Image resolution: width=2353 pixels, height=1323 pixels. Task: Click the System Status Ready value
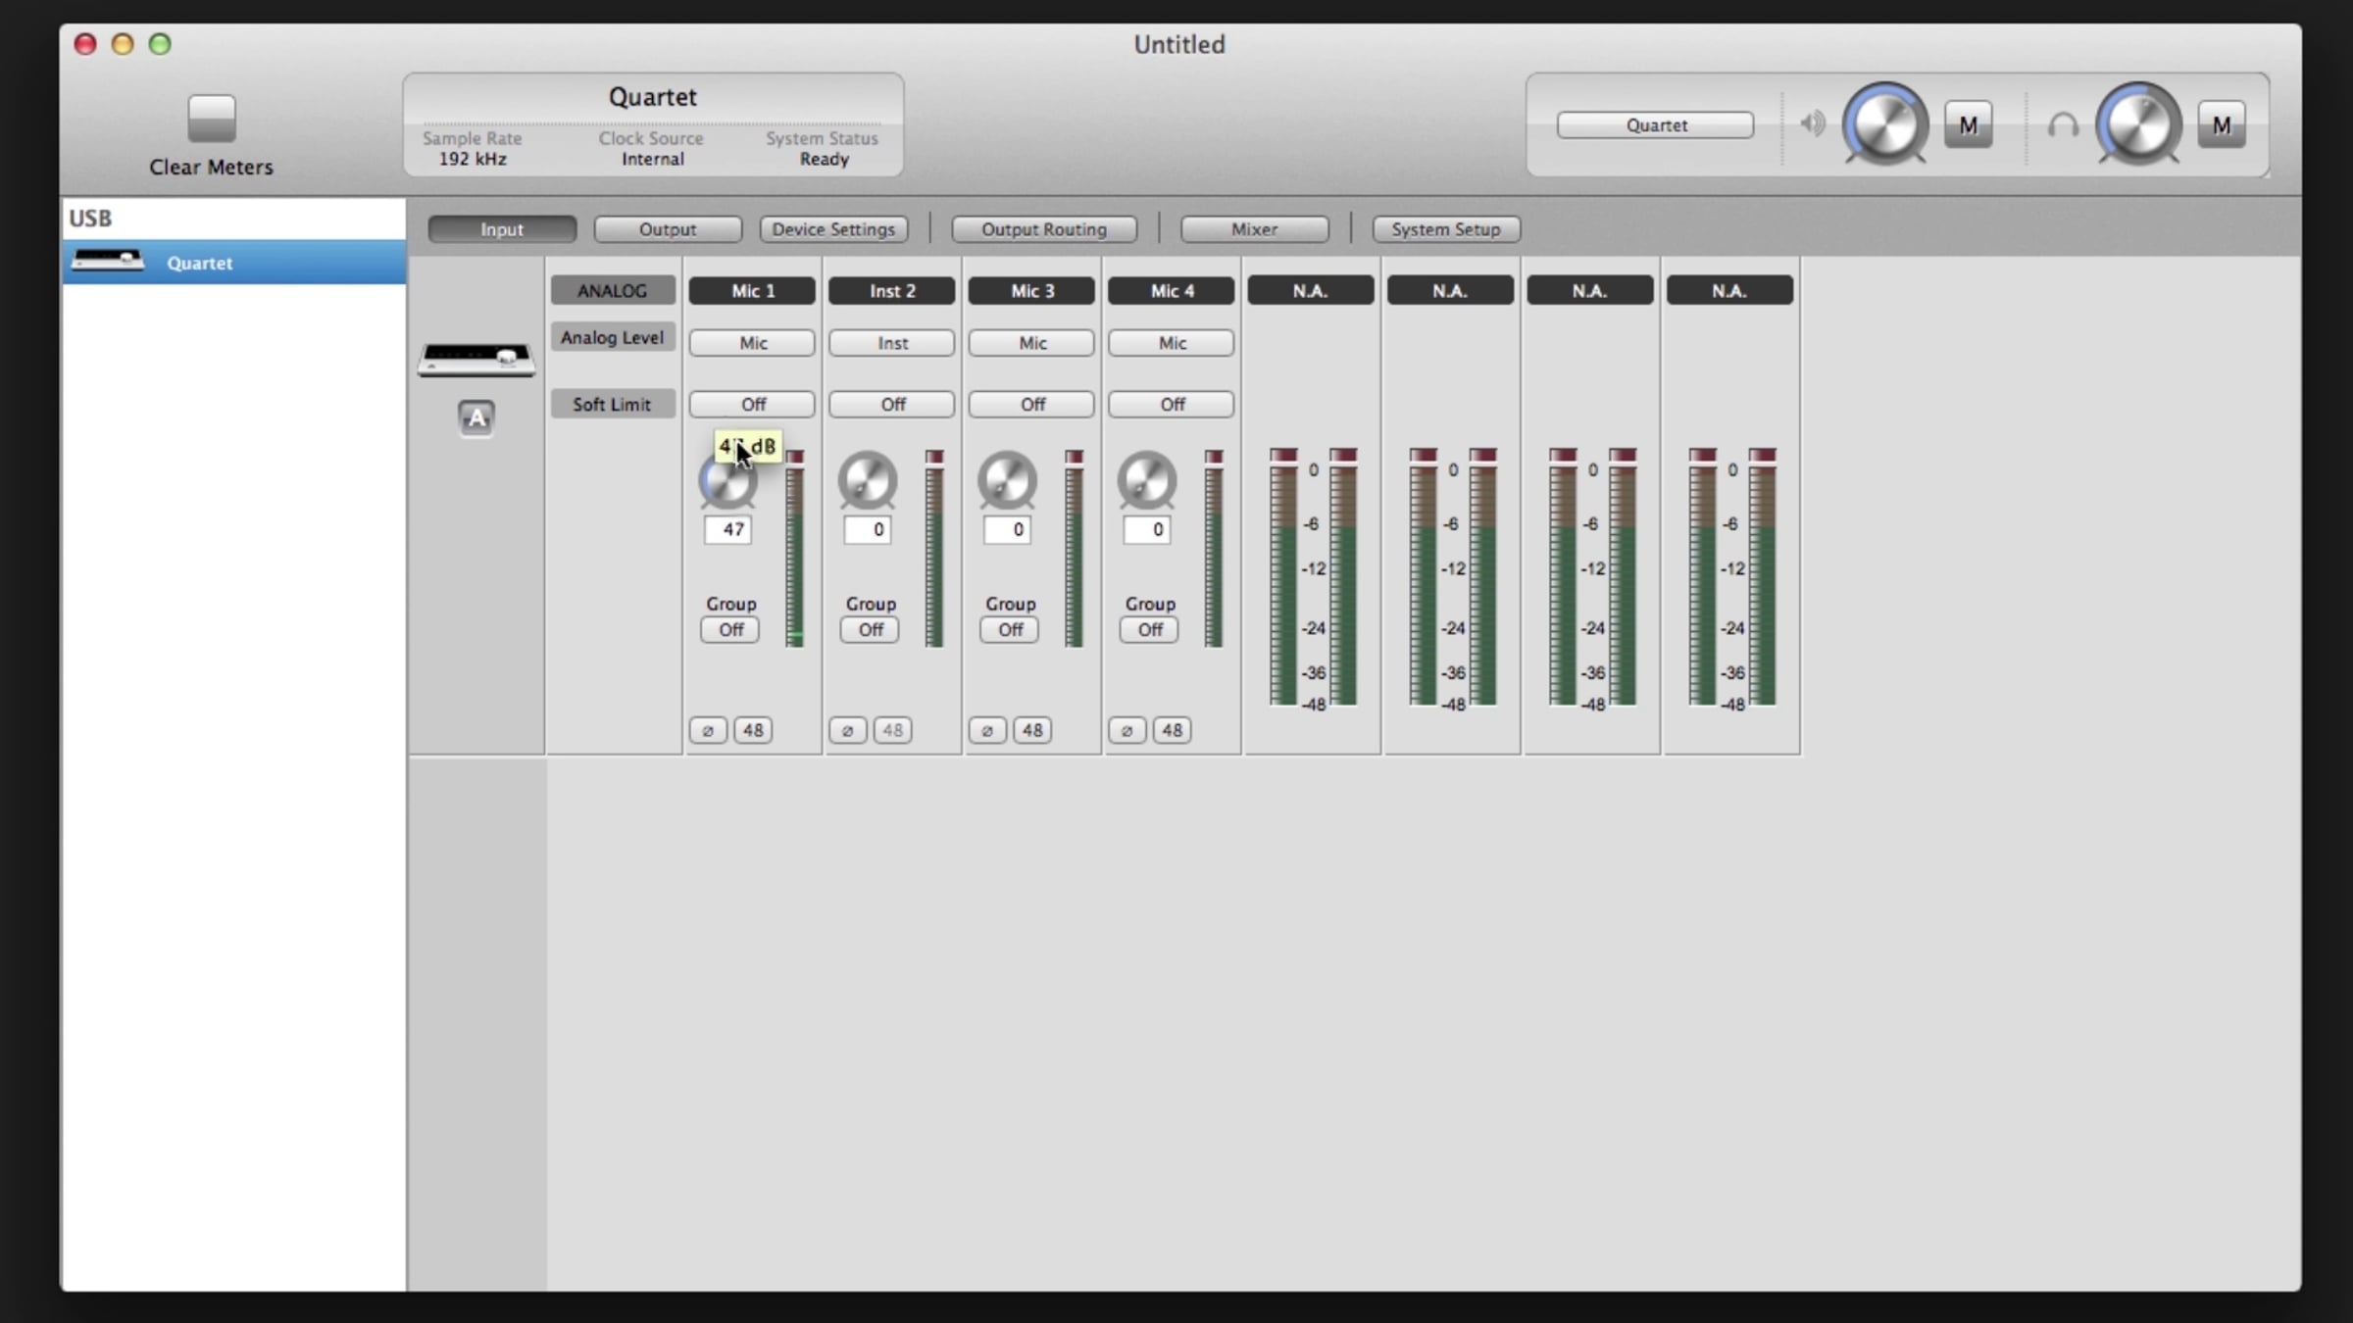coord(824,159)
